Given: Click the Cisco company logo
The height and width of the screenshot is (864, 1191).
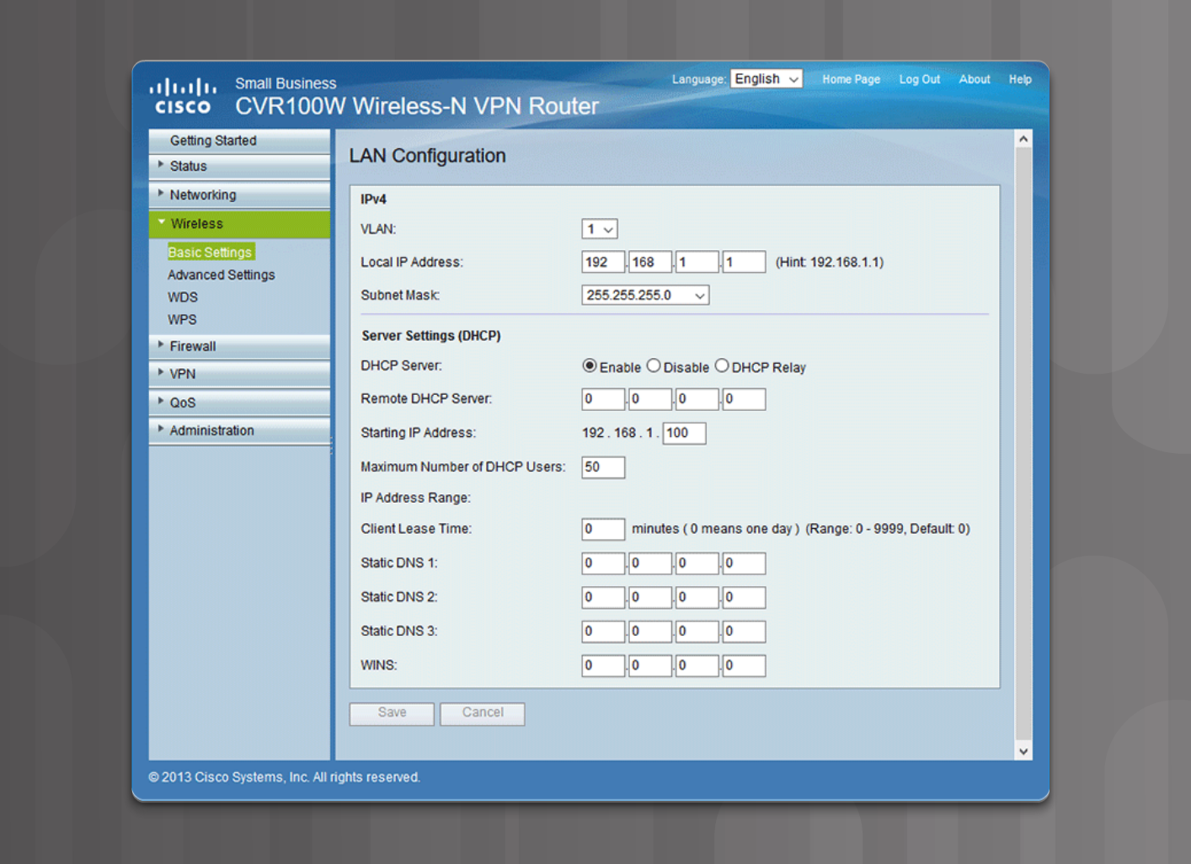Looking at the screenshot, I should pyautogui.click(x=182, y=95).
